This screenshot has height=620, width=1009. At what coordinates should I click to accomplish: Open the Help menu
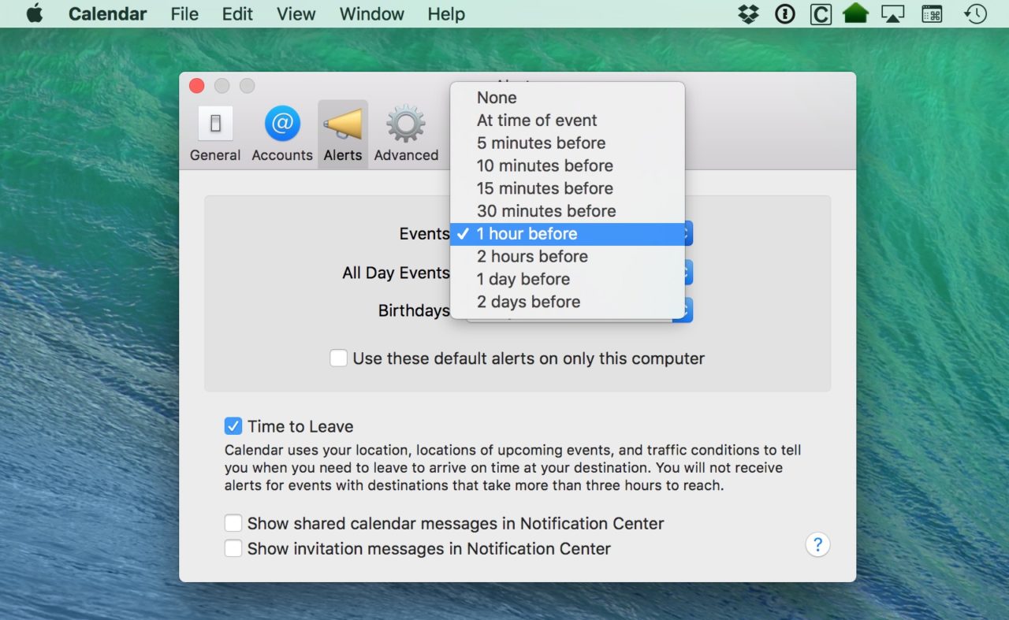(x=446, y=14)
